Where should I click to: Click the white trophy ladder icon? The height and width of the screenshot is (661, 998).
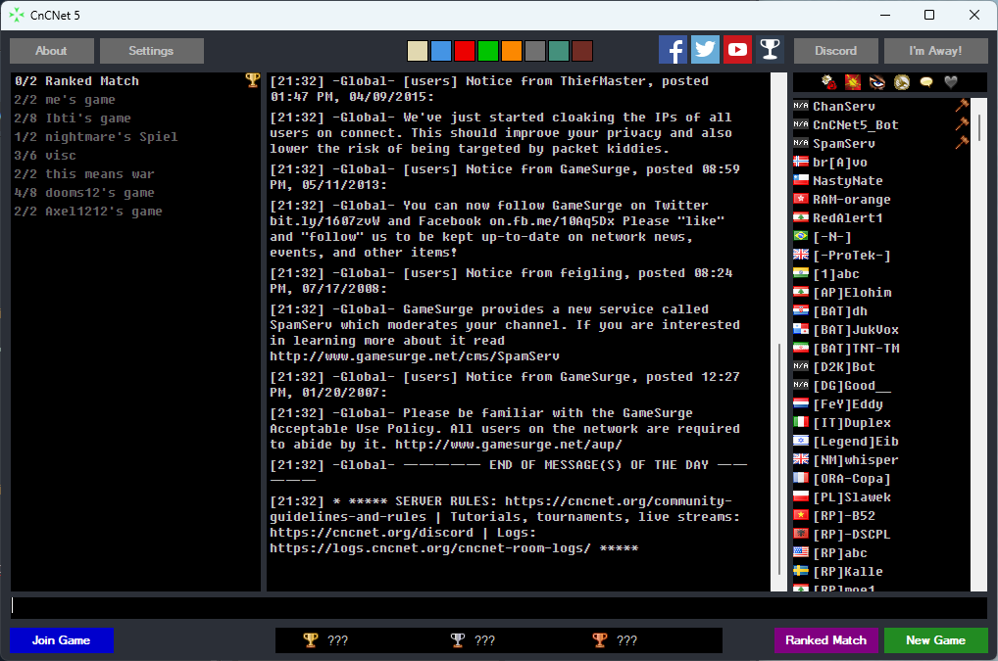(x=771, y=50)
